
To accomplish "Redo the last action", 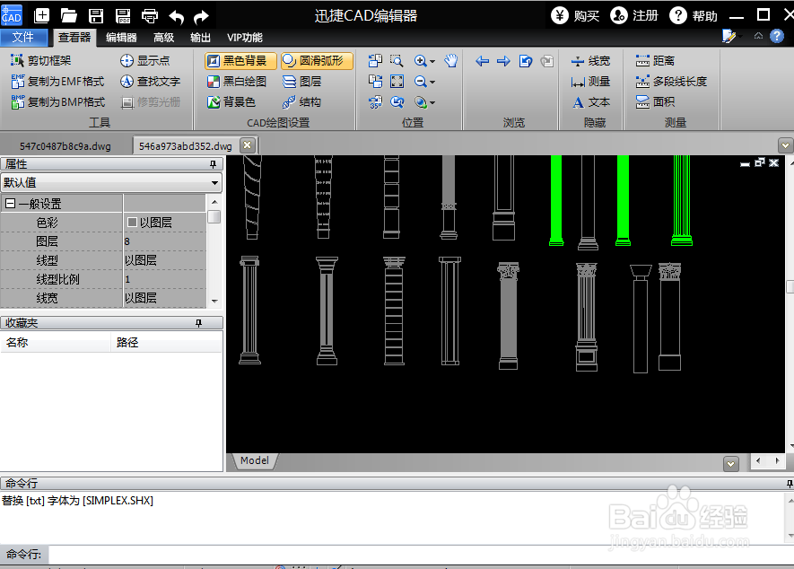I will (202, 17).
